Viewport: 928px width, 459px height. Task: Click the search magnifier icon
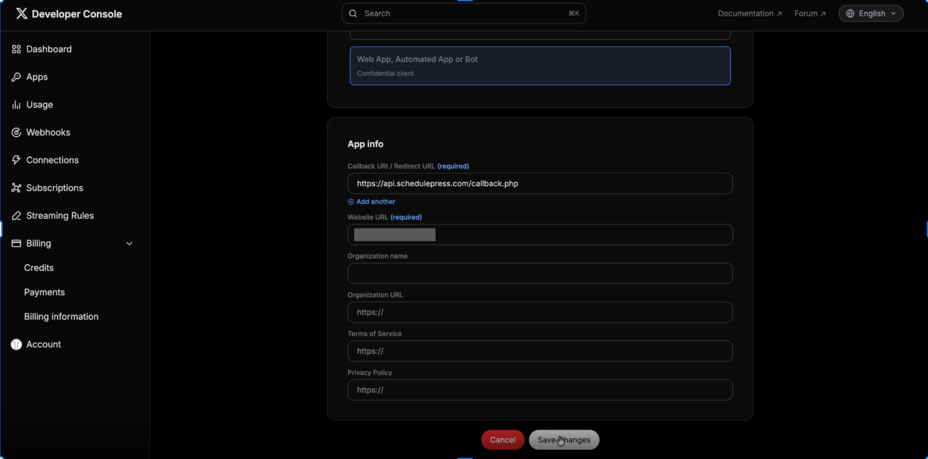tap(353, 14)
